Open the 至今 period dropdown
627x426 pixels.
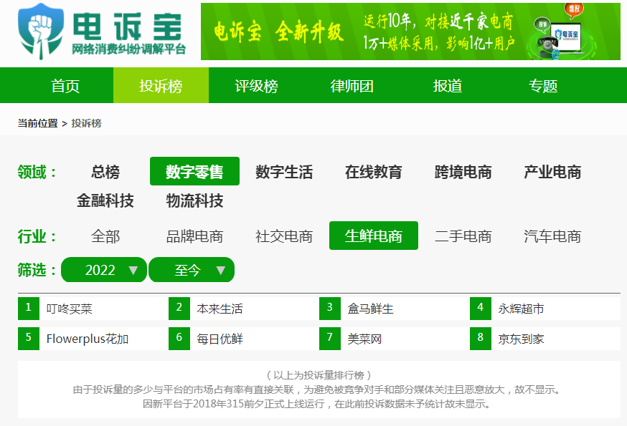(x=192, y=270)
